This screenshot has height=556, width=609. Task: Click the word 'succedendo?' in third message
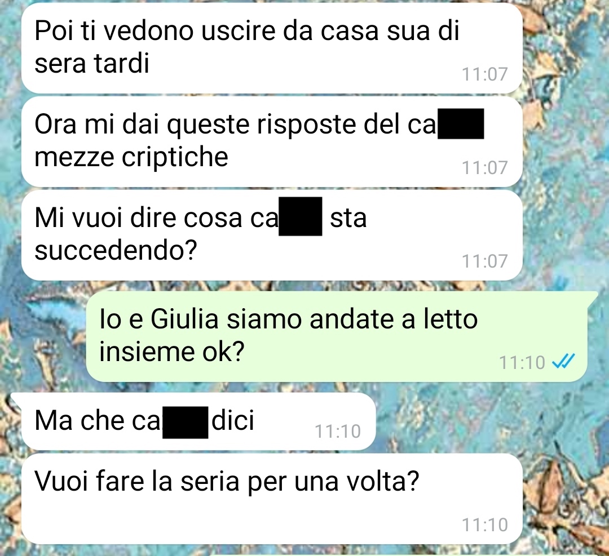point(116,250)
